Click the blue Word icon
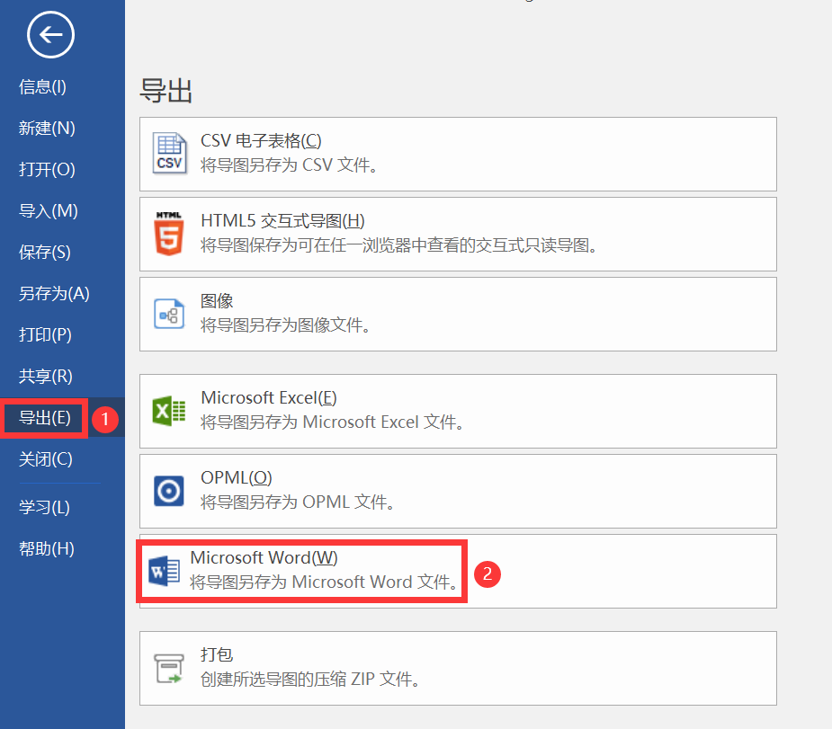Viewport: 832px width, 729px height. pyautogui.click(x=165, y=571)
